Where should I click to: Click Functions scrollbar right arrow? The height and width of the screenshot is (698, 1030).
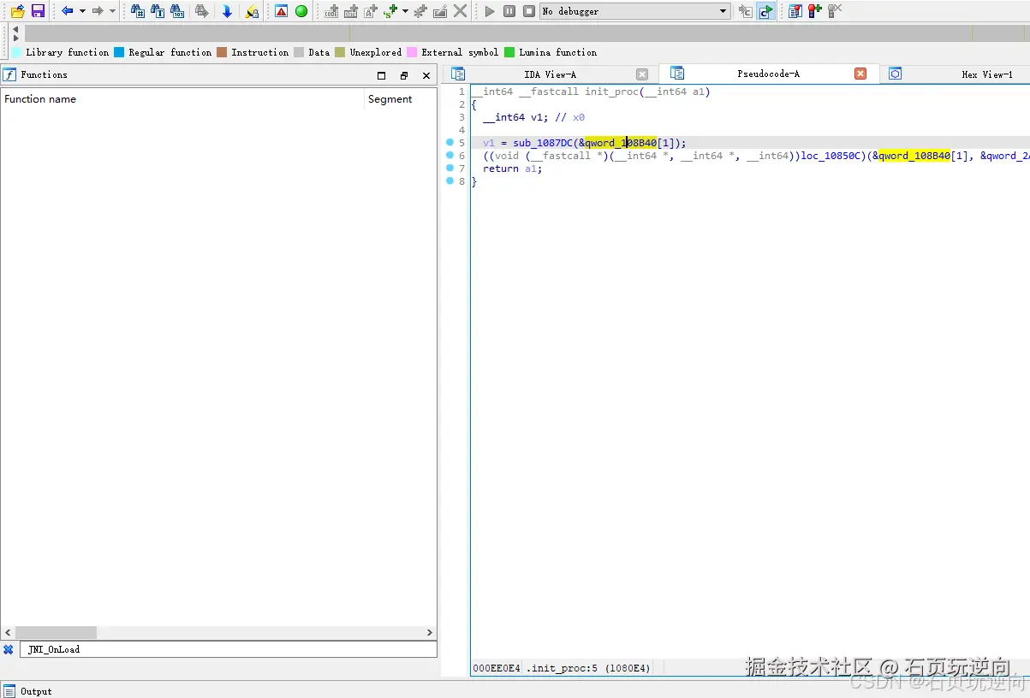coord(430,632)
